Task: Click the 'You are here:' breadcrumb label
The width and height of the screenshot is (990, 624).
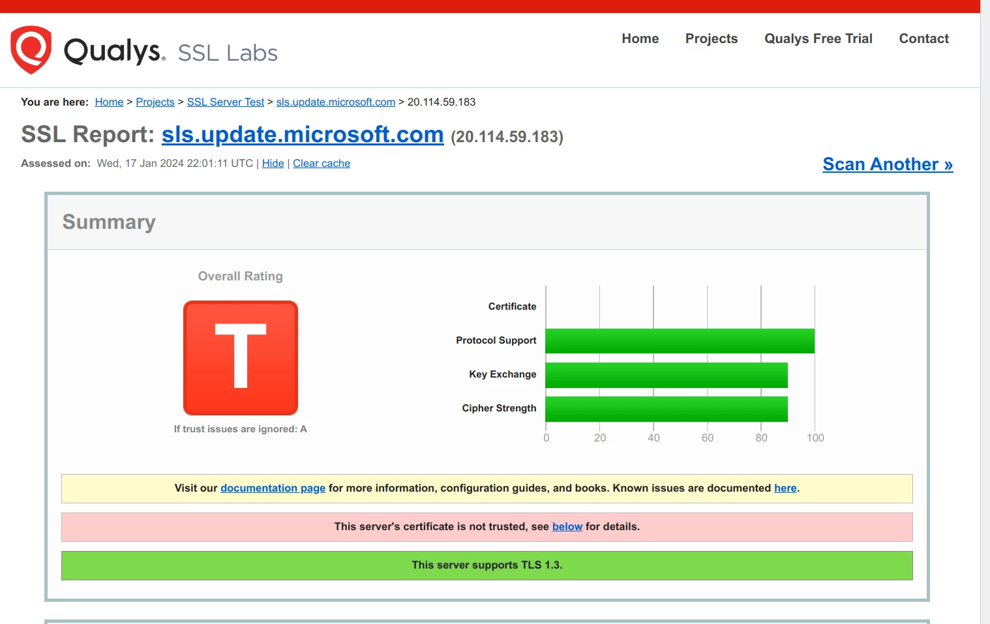Action: [x=55, y=102]
